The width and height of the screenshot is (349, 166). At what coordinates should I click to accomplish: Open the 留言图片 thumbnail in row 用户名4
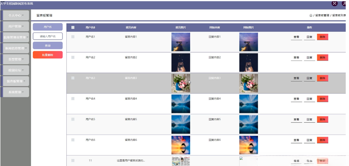coord(181,104)
